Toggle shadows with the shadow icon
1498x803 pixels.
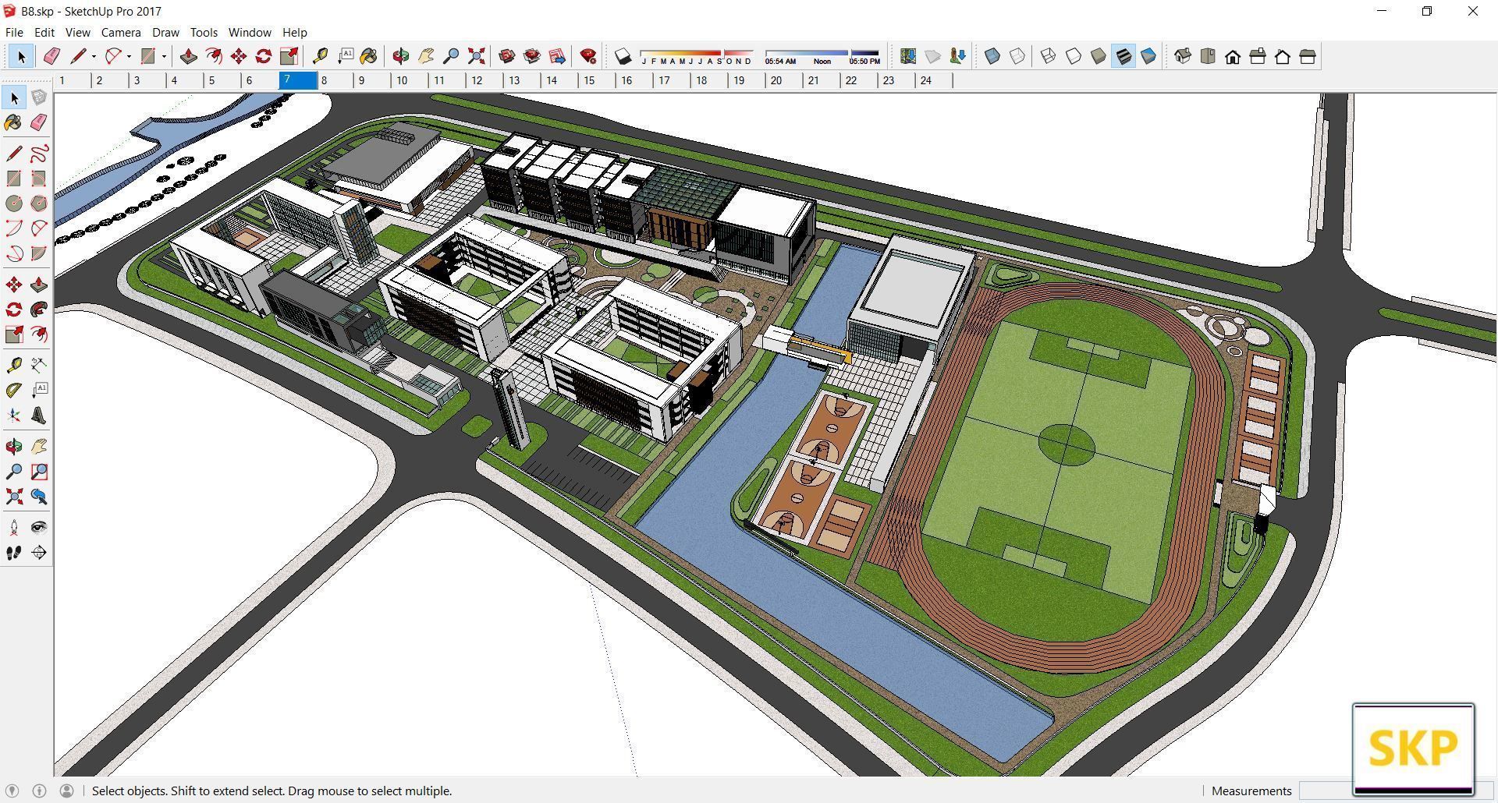pyautogui.click(x=623, y=55)
